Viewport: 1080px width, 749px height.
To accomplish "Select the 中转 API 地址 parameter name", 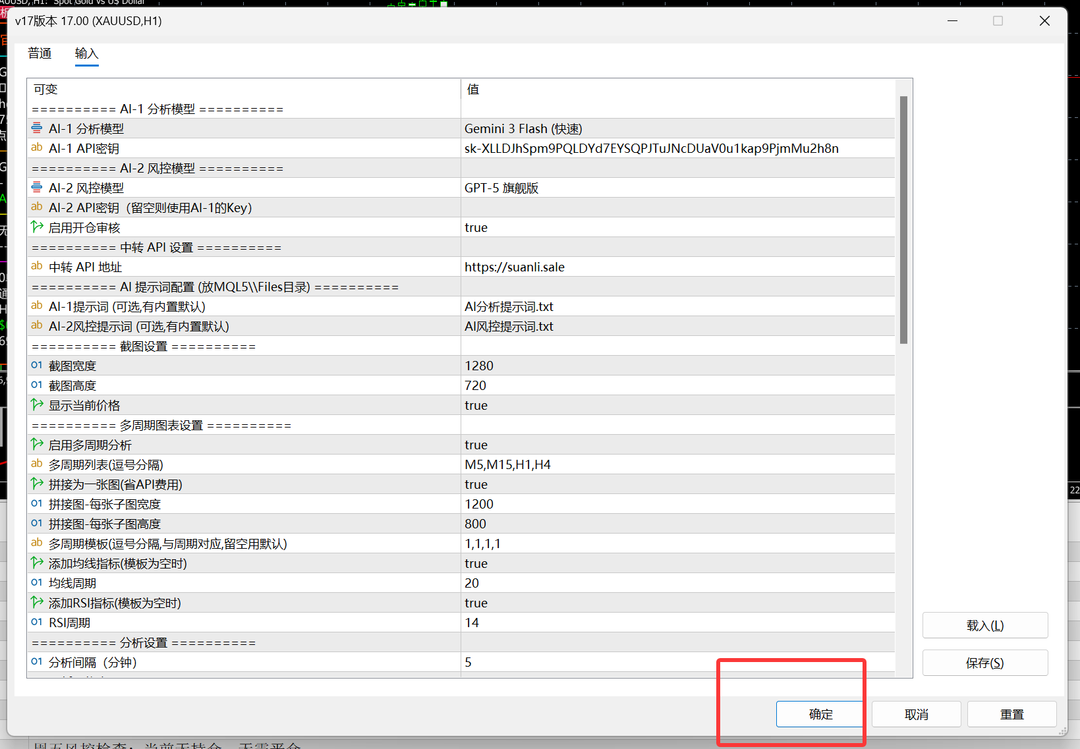I will click(85, 267).
